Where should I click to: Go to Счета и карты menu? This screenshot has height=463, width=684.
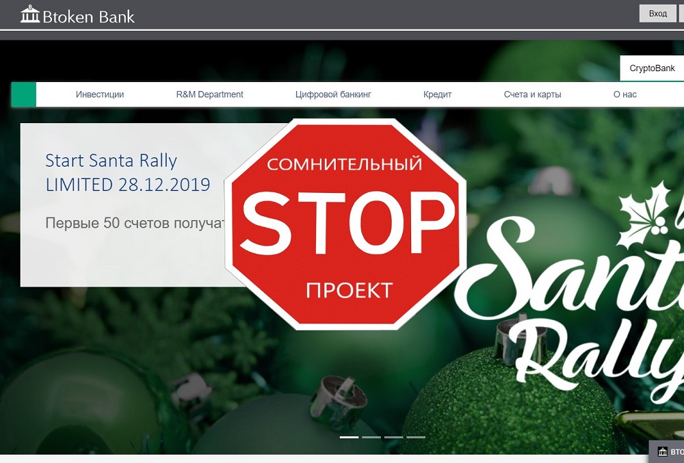coord(533,94)
